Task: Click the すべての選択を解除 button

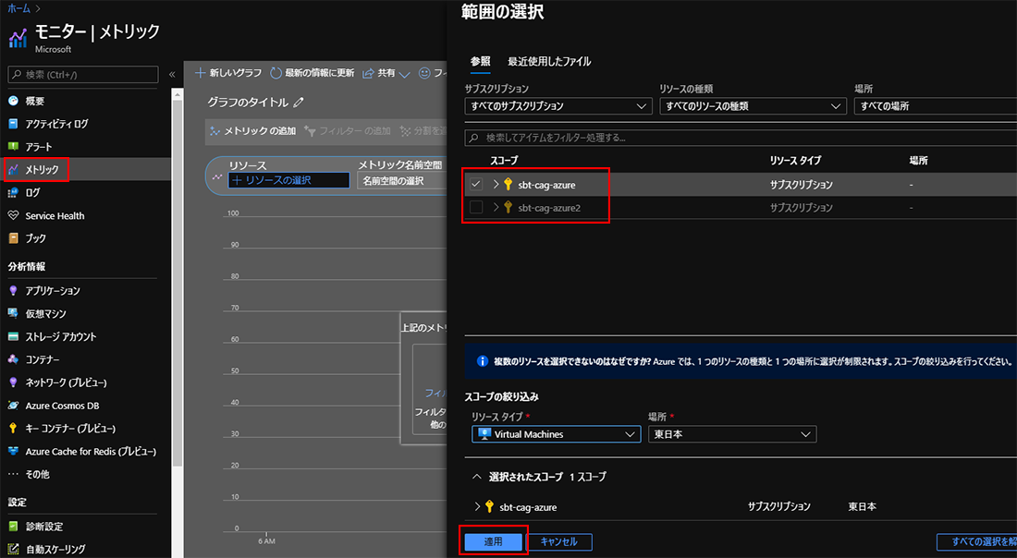Action: 977,541
